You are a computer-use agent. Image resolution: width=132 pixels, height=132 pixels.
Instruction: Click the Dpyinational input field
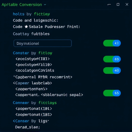point(43,43)
